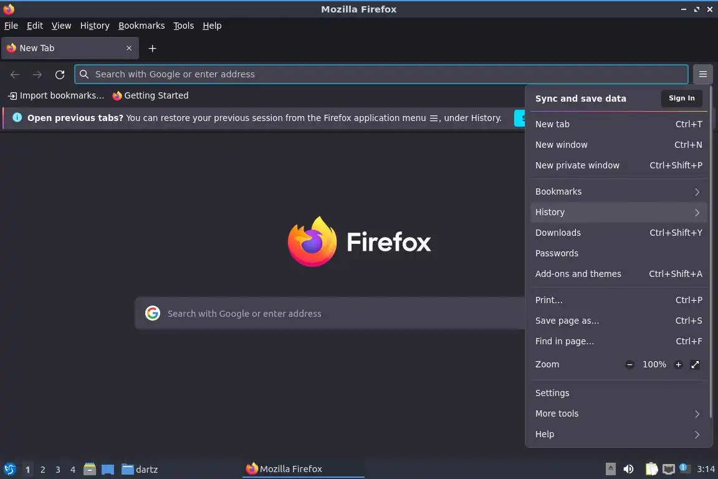Switch to workspace 2 in taskbar
The image size is (718, 479).
(42, 470)
